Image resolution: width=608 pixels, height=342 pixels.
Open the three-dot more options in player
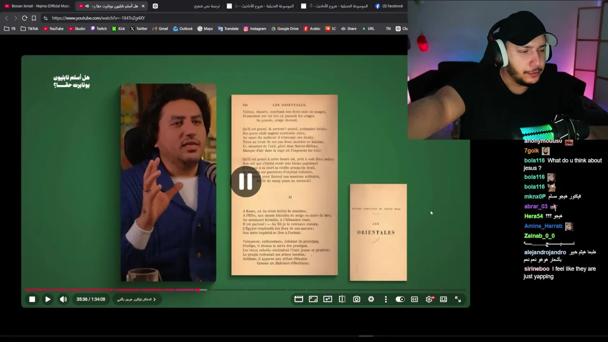pyautogui.click(x=386, y=299)
